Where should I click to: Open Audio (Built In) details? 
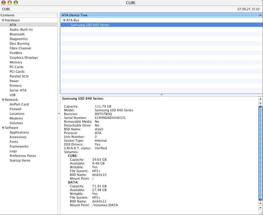21,30
